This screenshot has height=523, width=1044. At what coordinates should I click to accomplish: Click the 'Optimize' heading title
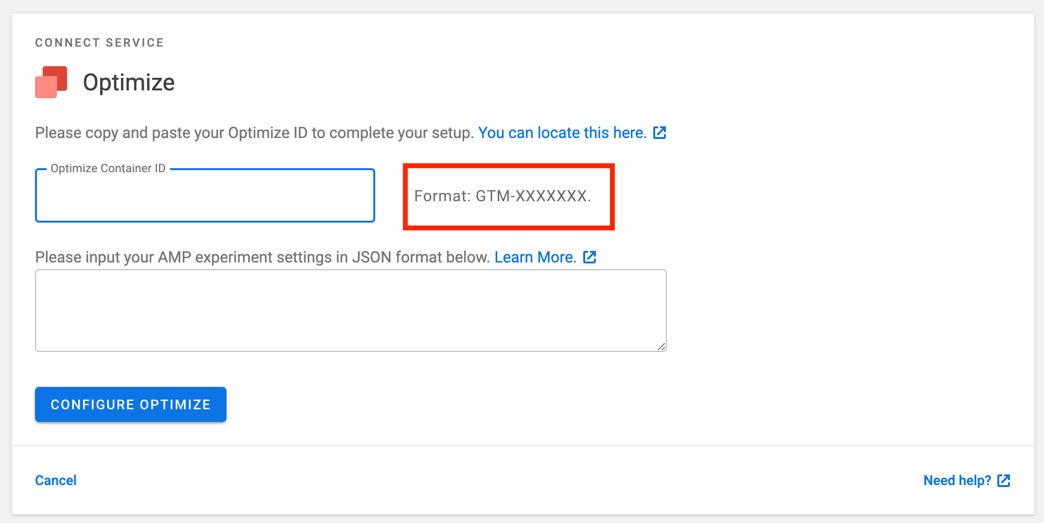pyautogui.click(x=129, y=82)
